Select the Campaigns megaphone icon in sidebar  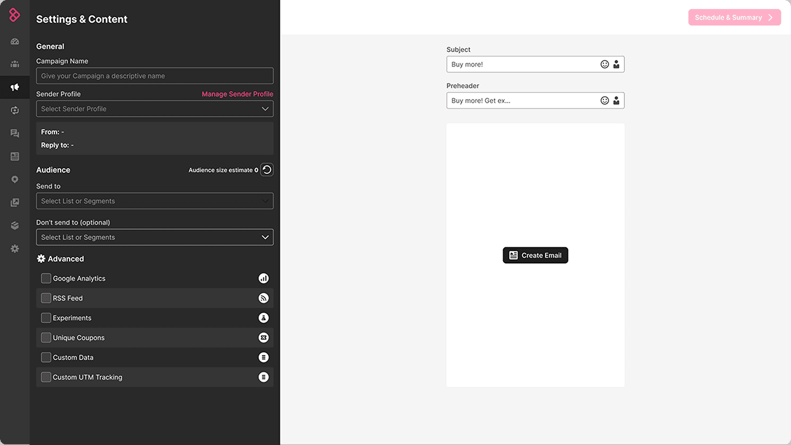(x=15, y=87)
